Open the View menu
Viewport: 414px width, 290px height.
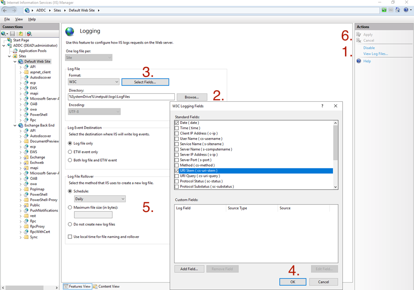pyautogui.click(x=19, y=19)
